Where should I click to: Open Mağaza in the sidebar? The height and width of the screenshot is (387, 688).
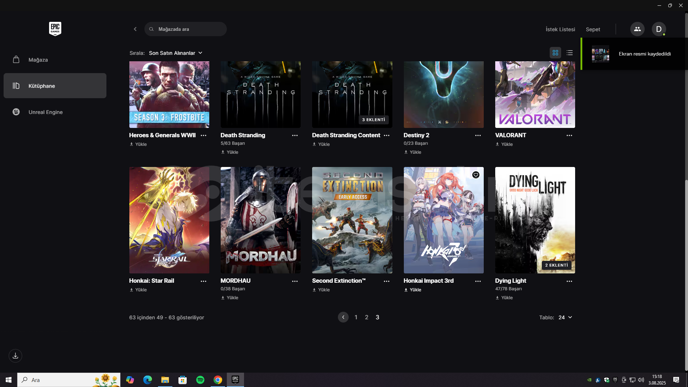55,60
